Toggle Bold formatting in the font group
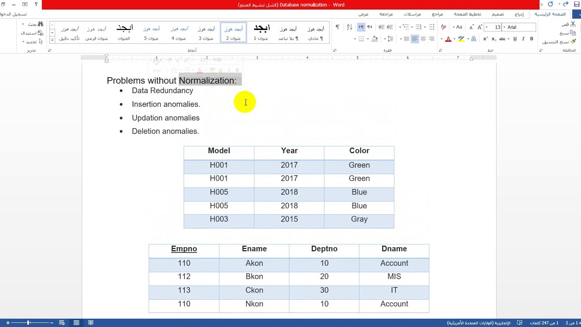581x327 pixels. point(532,39)
